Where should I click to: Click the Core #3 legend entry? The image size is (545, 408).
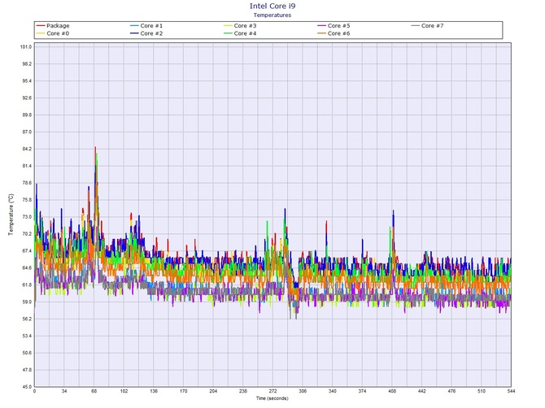[x=240, y=26]
